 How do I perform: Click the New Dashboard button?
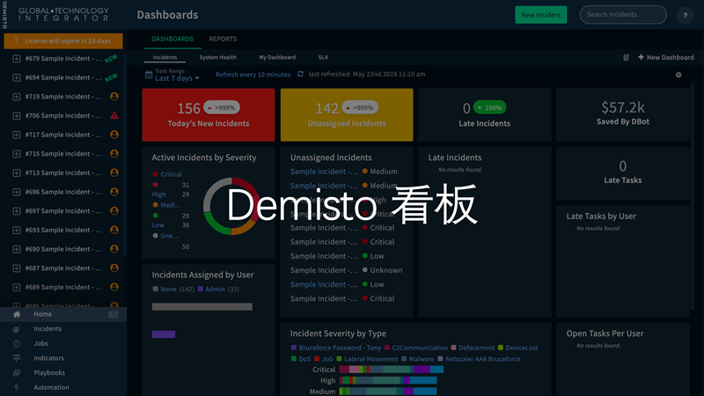pyautogui.click(x=666, y=57)
